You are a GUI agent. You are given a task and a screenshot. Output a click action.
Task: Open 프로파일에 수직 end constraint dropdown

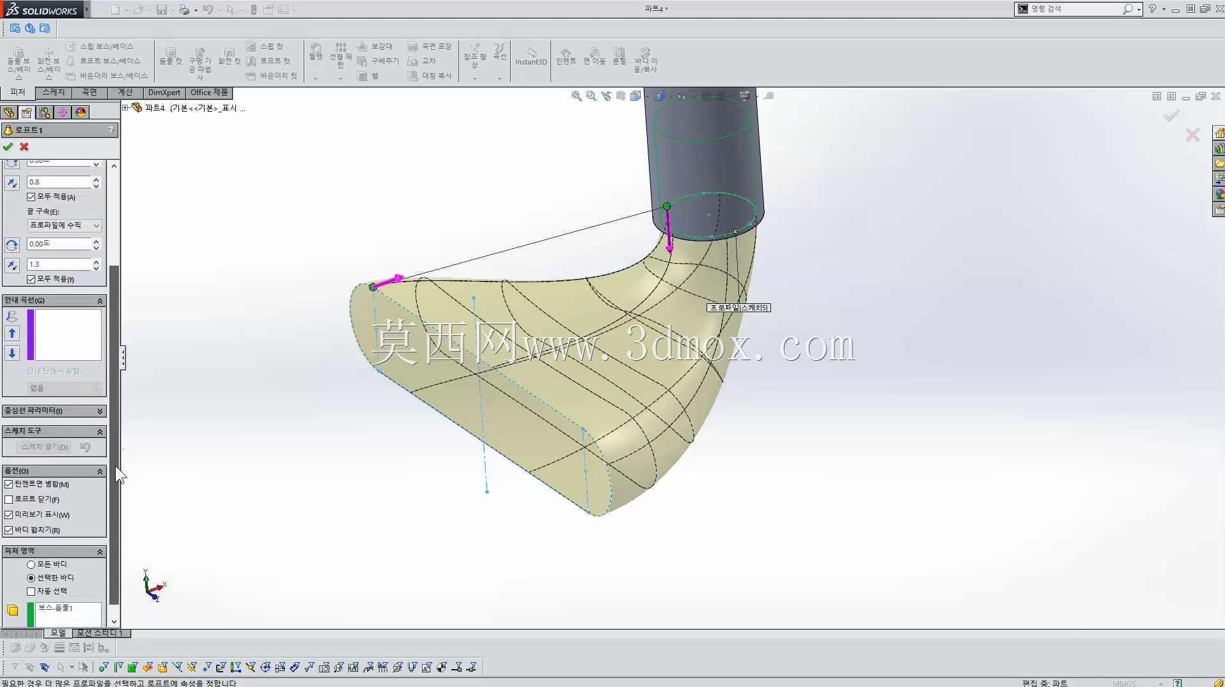(x=65, y=225)
